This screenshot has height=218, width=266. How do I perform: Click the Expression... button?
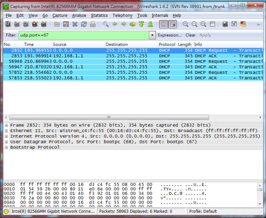(169, 35)
